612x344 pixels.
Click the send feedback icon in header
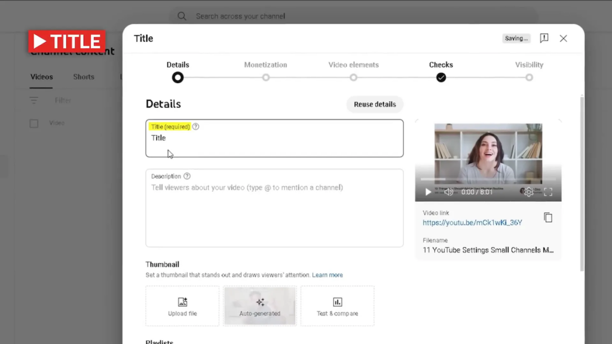[x=544, y=38]
